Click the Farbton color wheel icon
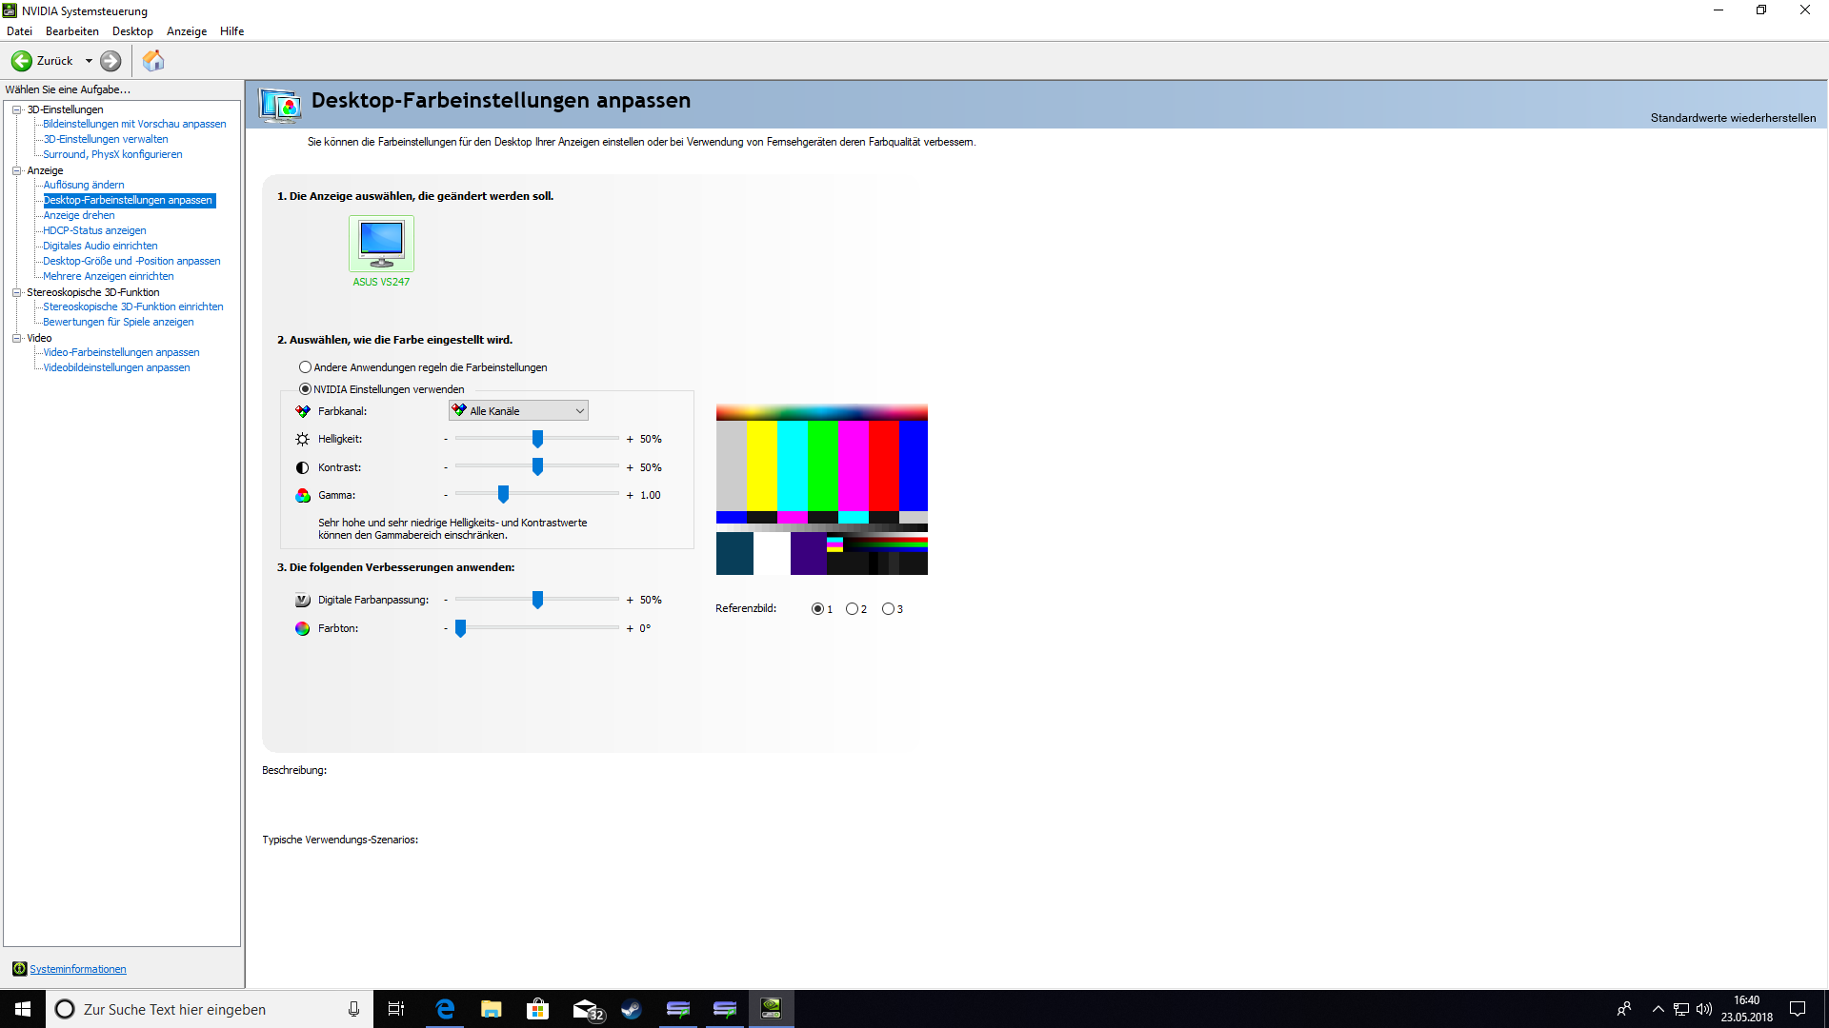This screenshot has height=1028, width=1829. (303, 628)
